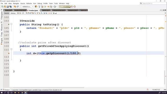Click the red Start Macro Recording icon
This screenshot has width=167, height=94.
(x=49, y=13)
